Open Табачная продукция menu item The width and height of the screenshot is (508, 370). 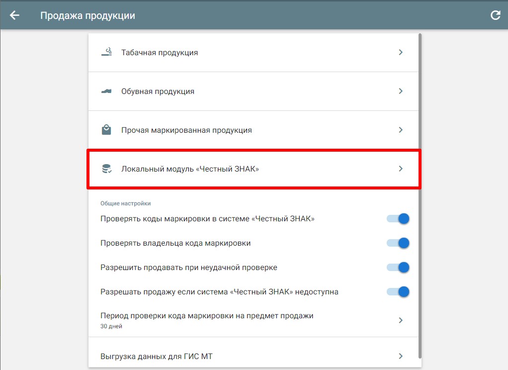coord(254,53)
